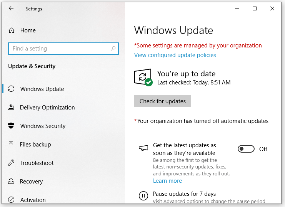Screen dimensions: 285x207
Task: Toggle Get the latest updates switch
Action: [246, 149]
